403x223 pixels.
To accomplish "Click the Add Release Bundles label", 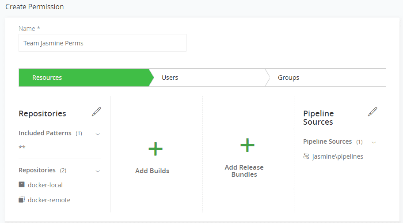I will 244,171.
